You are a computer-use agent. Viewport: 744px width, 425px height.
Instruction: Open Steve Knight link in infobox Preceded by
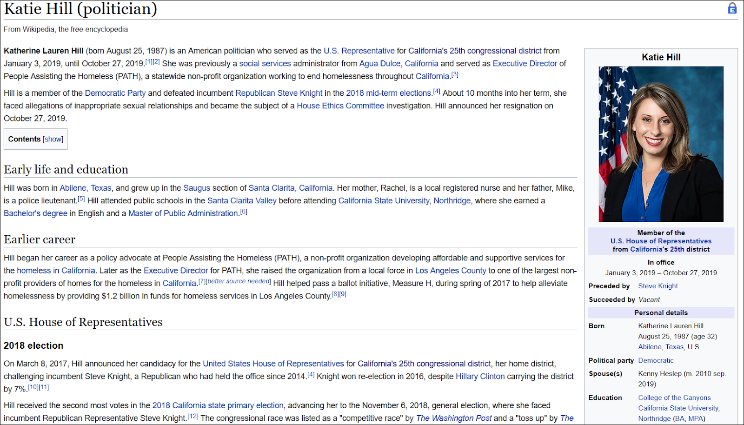(x=658, y=286)
